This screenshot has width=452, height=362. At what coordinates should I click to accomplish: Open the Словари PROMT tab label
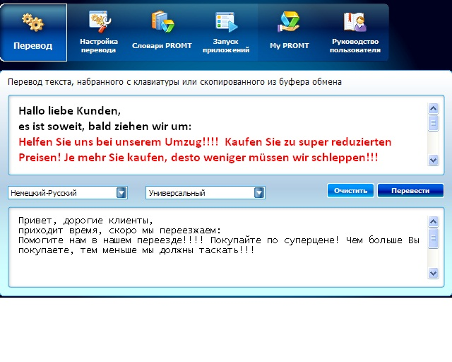click(162, 46)
